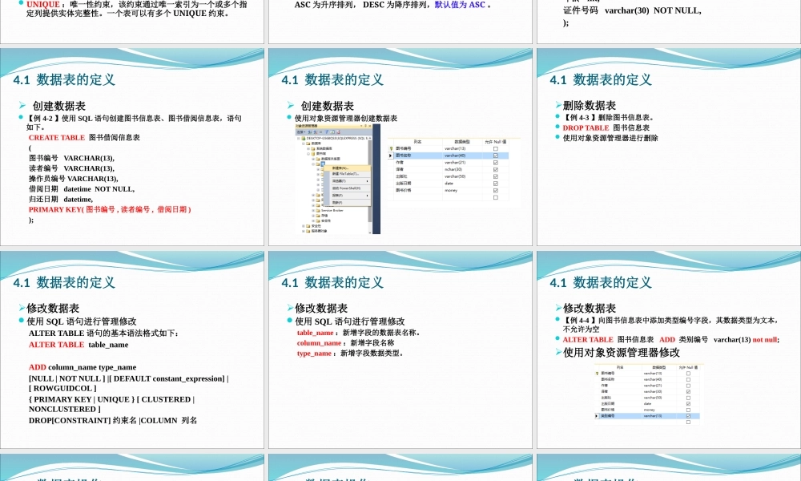
Task: Click the heading "使用对象资源管理器修改"
Action: point(622,353)
